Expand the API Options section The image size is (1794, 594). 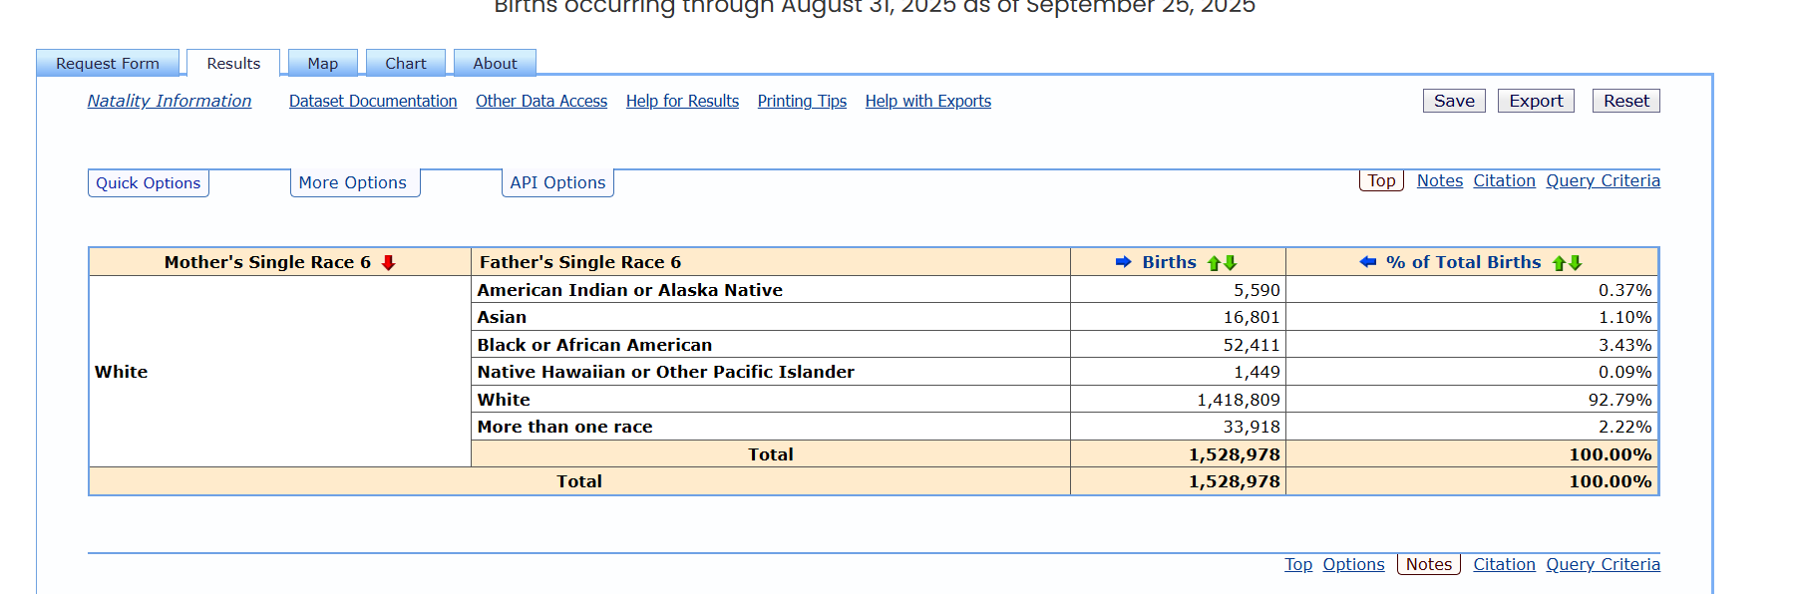557,183
